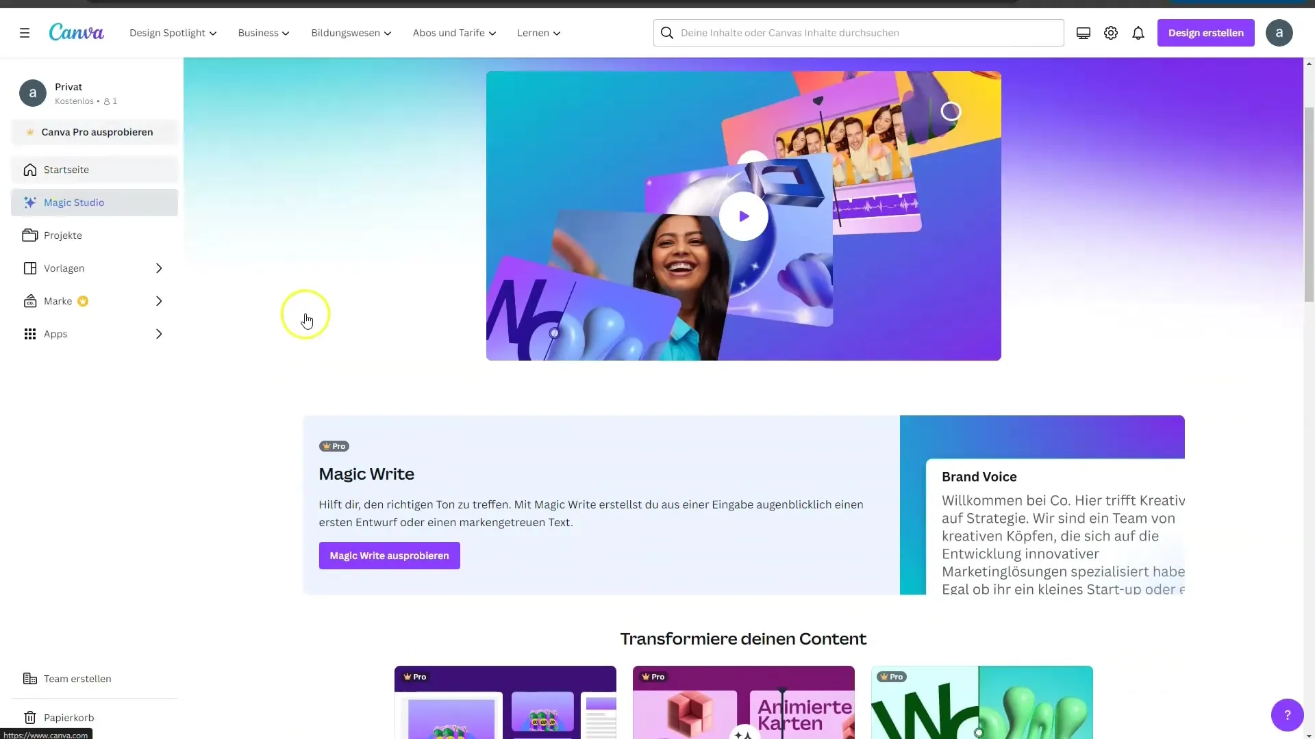Image resolution: width=1315 pixels, height=739 pixels.
Task: Select the Lernen menu item
Action: pos(538,32)
